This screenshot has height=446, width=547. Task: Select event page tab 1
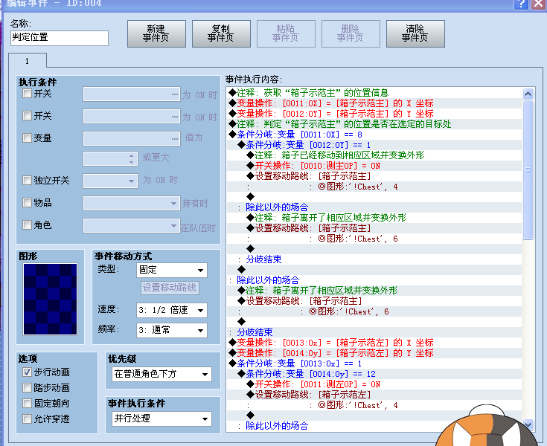coord(28,61)
